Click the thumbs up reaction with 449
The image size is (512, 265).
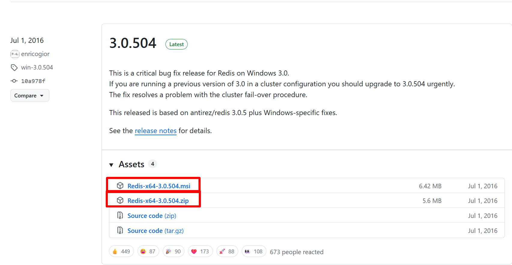pos(121,251)
